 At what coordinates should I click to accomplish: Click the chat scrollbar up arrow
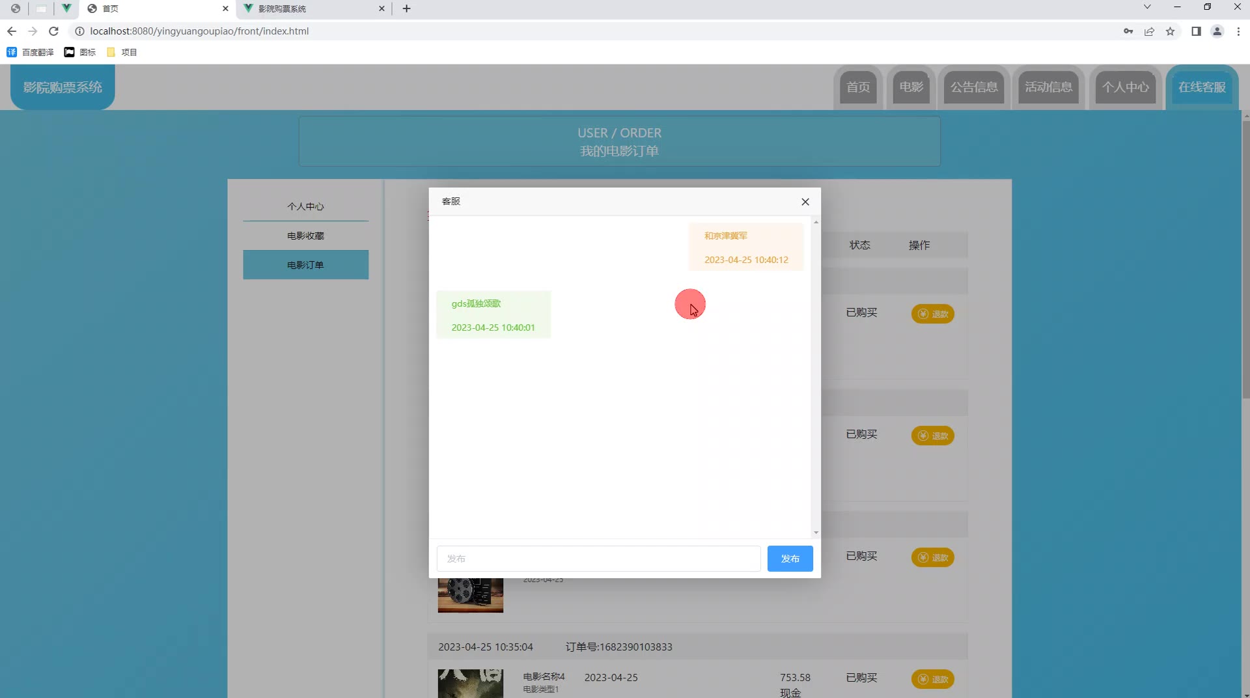816,223
